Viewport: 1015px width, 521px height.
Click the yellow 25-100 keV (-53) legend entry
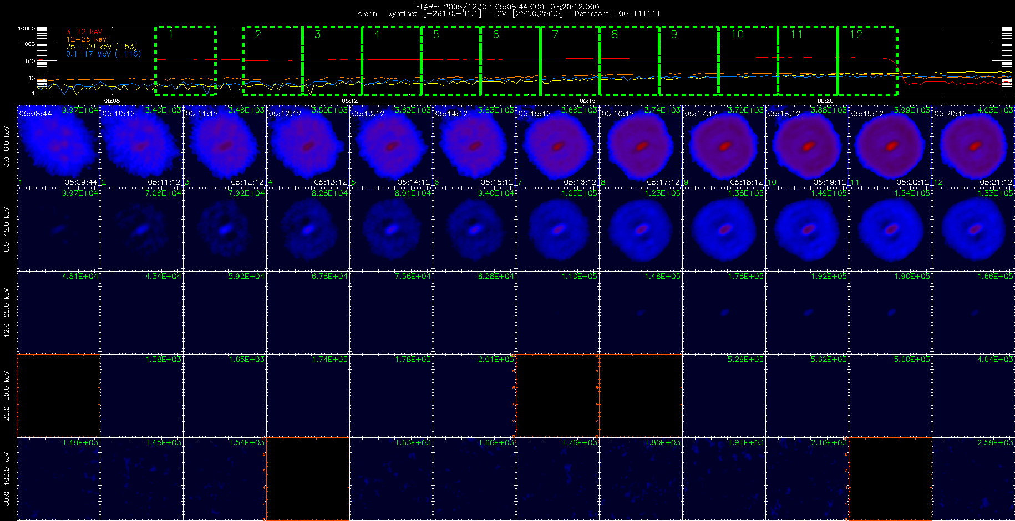[101, 47]
